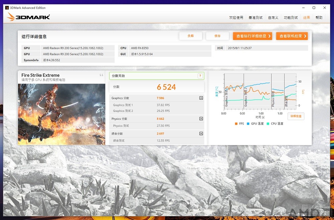This screenshot has width=334, height=220.
Task: Click the SystemInfo 版本4.39.552 value
Action: pyautogui.click(x=51, y=60)
